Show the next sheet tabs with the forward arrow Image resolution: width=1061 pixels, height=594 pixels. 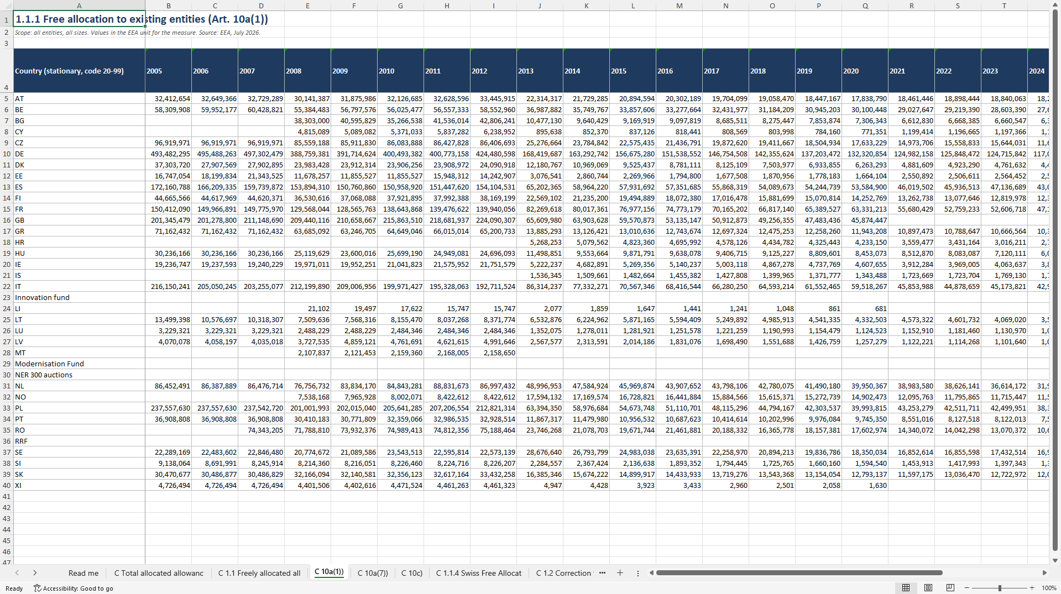coord(35,573)
